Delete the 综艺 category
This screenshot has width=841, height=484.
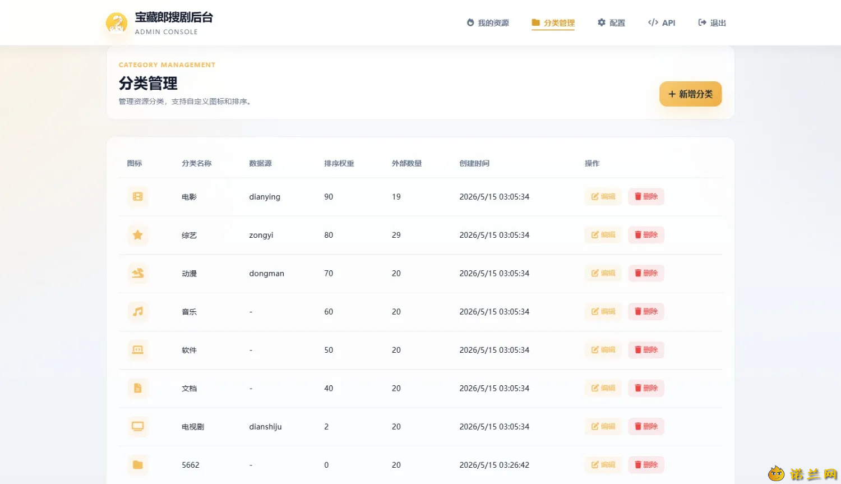(646, 235)
